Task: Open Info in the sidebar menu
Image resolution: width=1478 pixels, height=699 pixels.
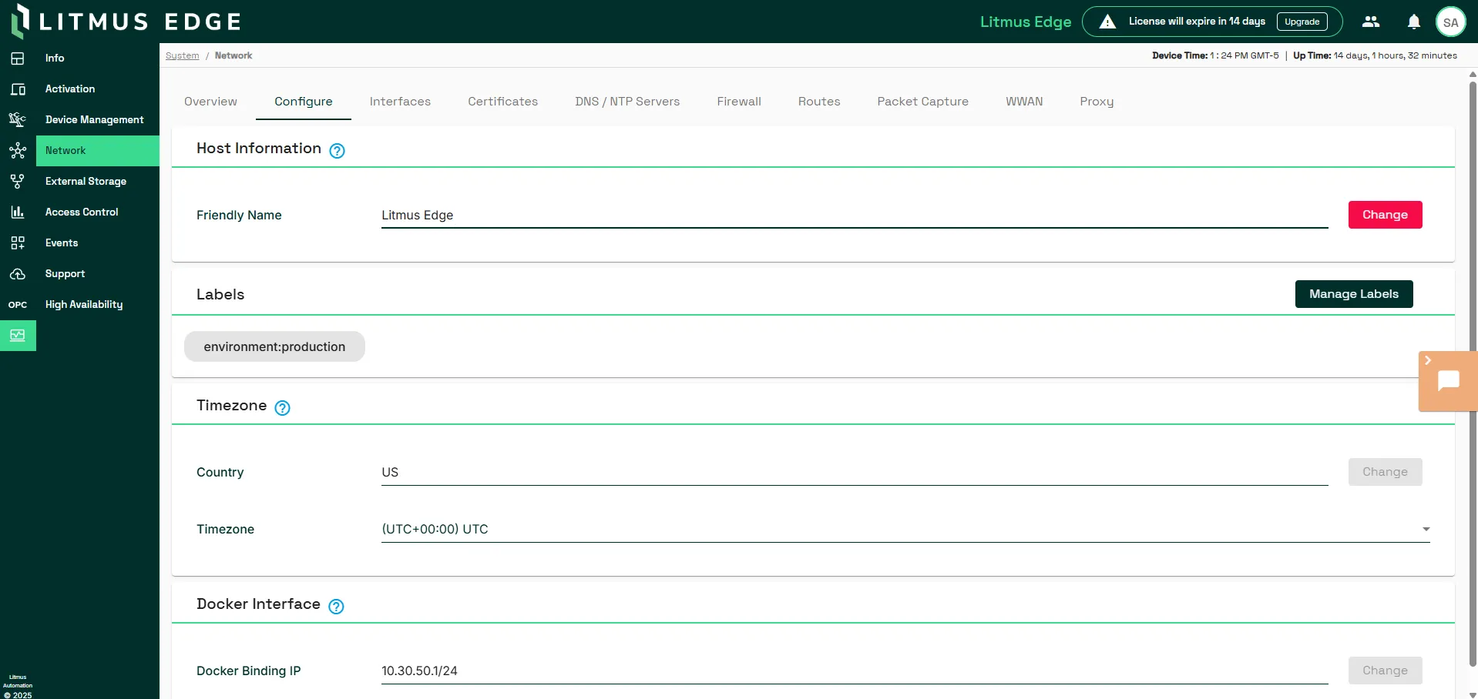Action: [x=55, y=59]
